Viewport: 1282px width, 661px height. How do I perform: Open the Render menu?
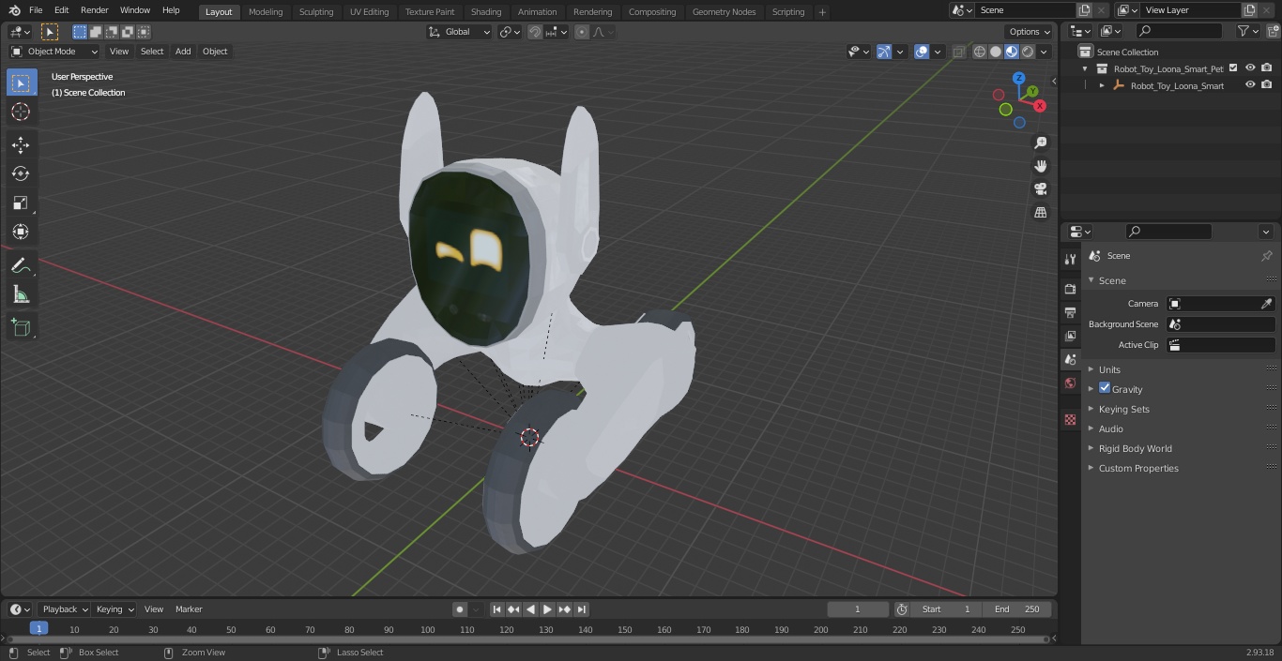click(94, 10)
